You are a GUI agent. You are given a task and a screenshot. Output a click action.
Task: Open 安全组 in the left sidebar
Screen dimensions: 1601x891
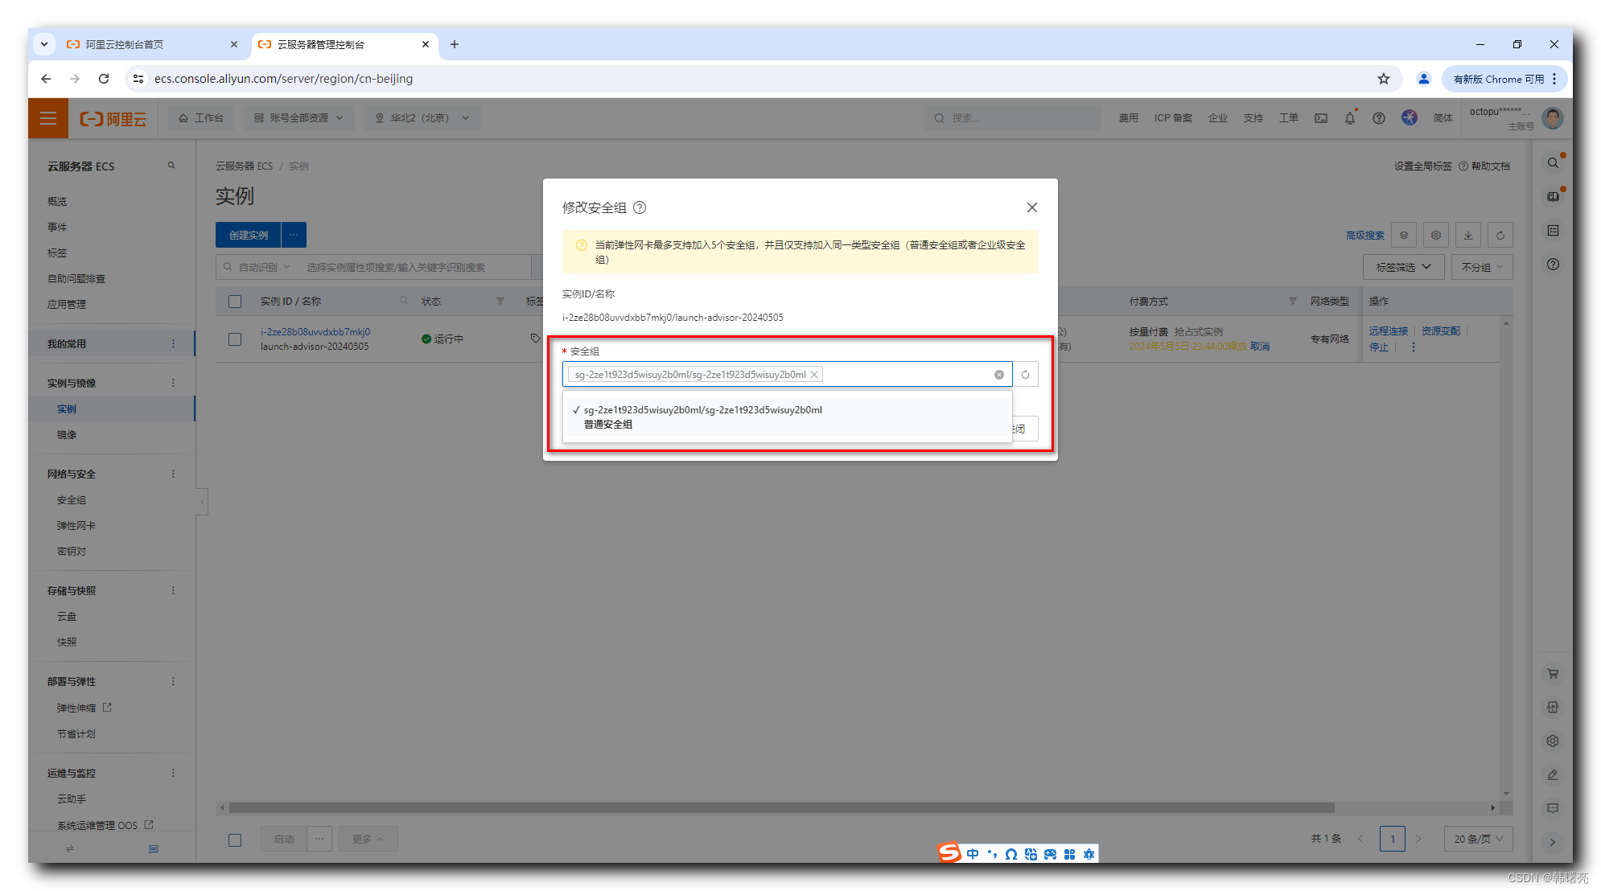coord(72,500)
